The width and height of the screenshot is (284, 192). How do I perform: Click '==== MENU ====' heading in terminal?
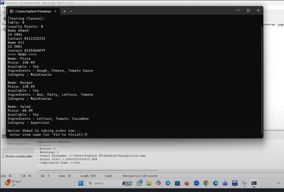[x=22, y=54]
